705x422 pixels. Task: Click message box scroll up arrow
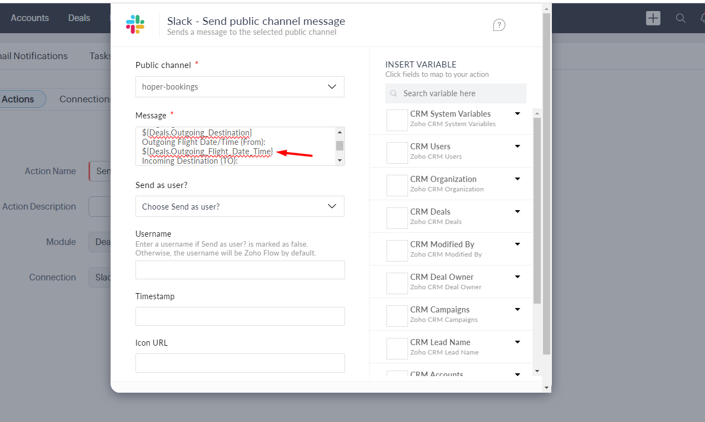[x=340, y=132]
